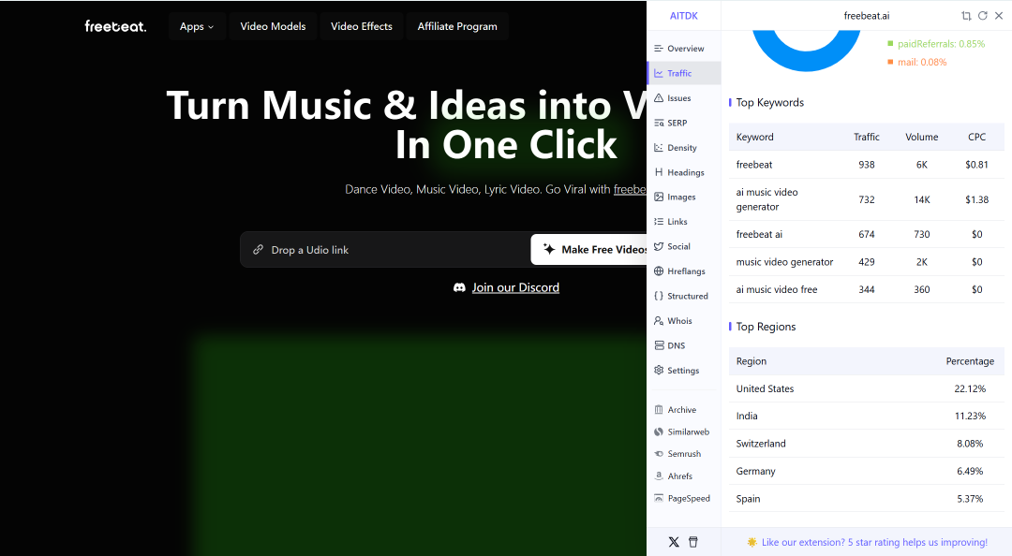Click the Traffic chart icon
Image resolution: width=1012 pixels, height=556 pixels.
point(659,73)
